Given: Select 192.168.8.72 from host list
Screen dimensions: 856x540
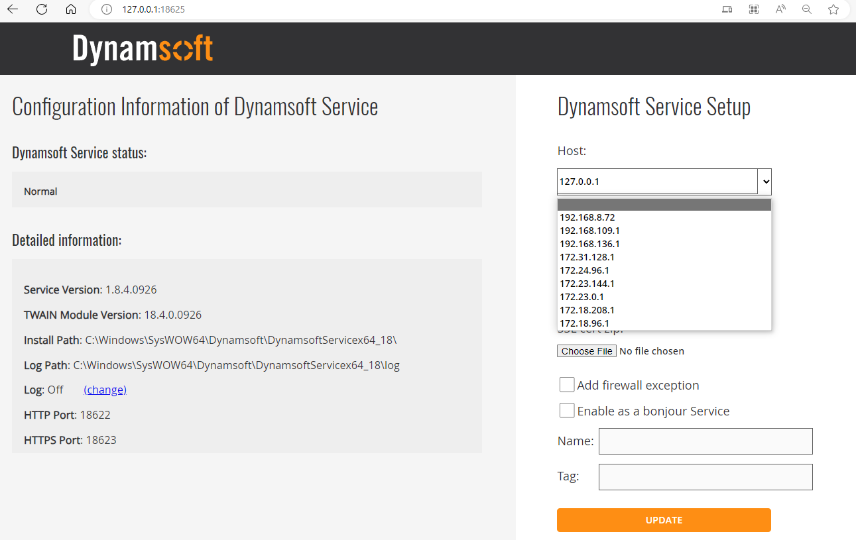Looking at the screenshot, I should click(x=587, y=217).
